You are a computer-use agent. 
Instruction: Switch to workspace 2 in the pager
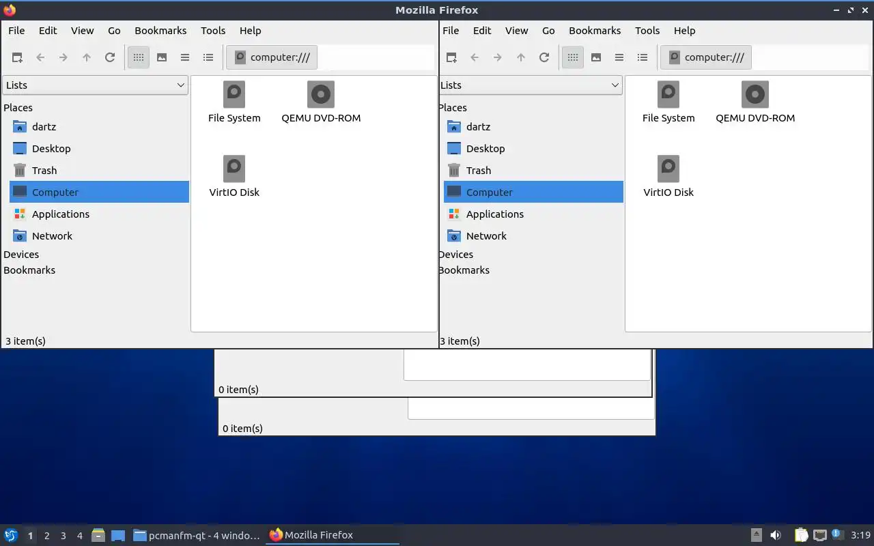(46, 536)
